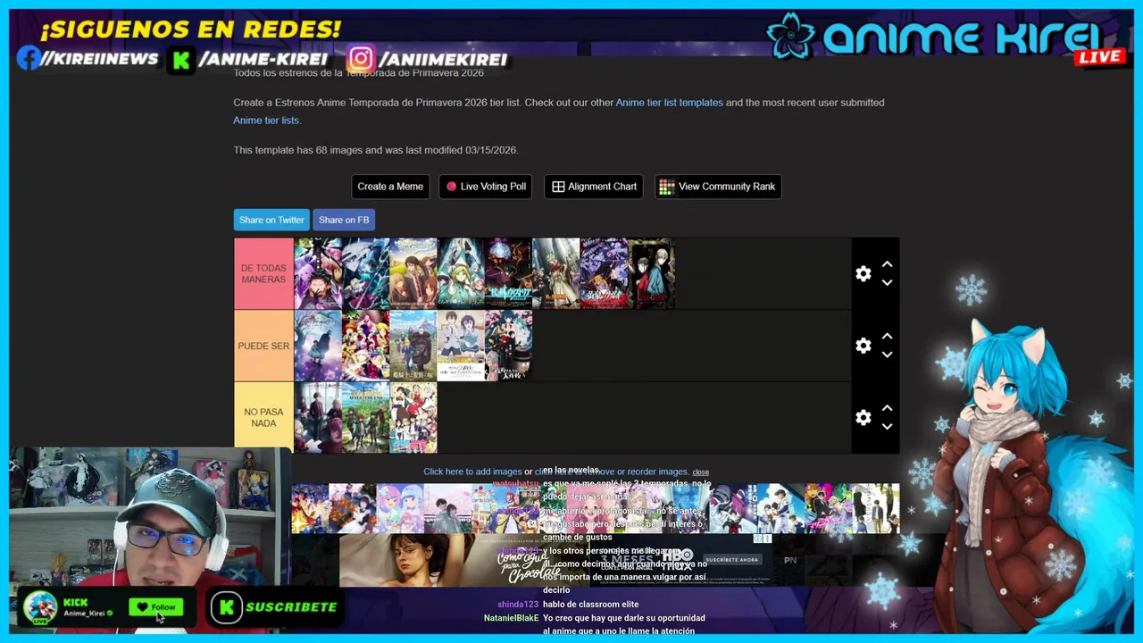
Task: Move DE TODAS MANERAS row down with arrow
Action: 887,283
